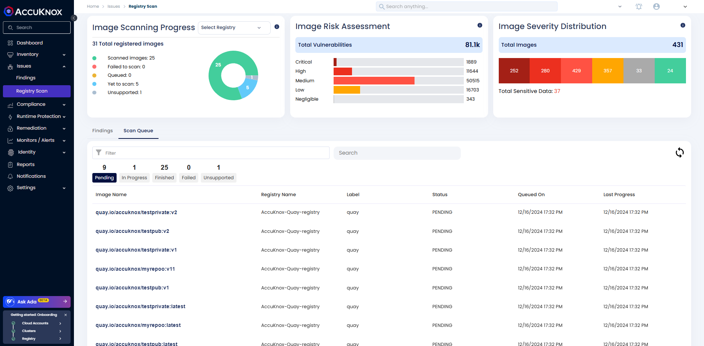Filter queue by Unsupported status

[218, 178]
